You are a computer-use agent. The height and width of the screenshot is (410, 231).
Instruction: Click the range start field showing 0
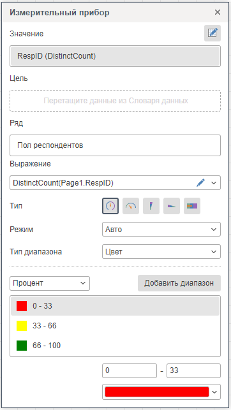tap(130, 370)
